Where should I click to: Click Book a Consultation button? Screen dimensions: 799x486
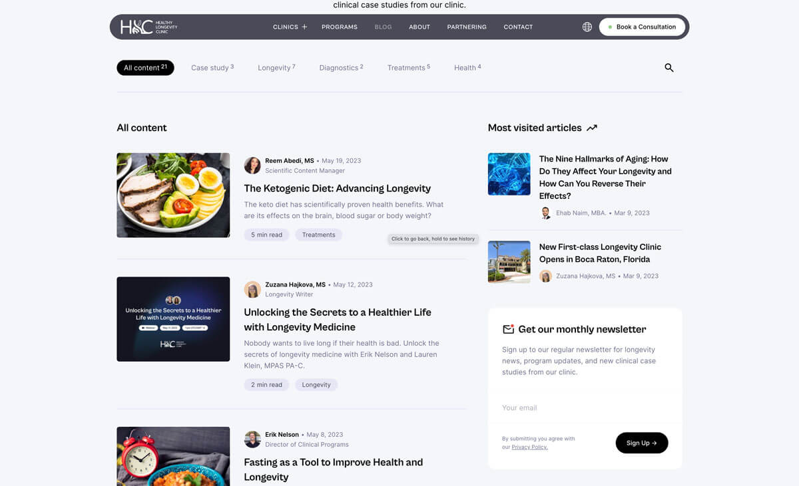tap(642, 27)
